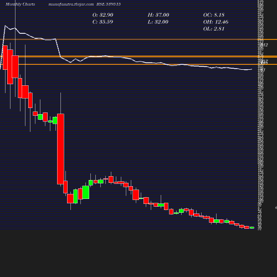Click the BSE stock code label

pyautogui.click(x=109, y=4)
